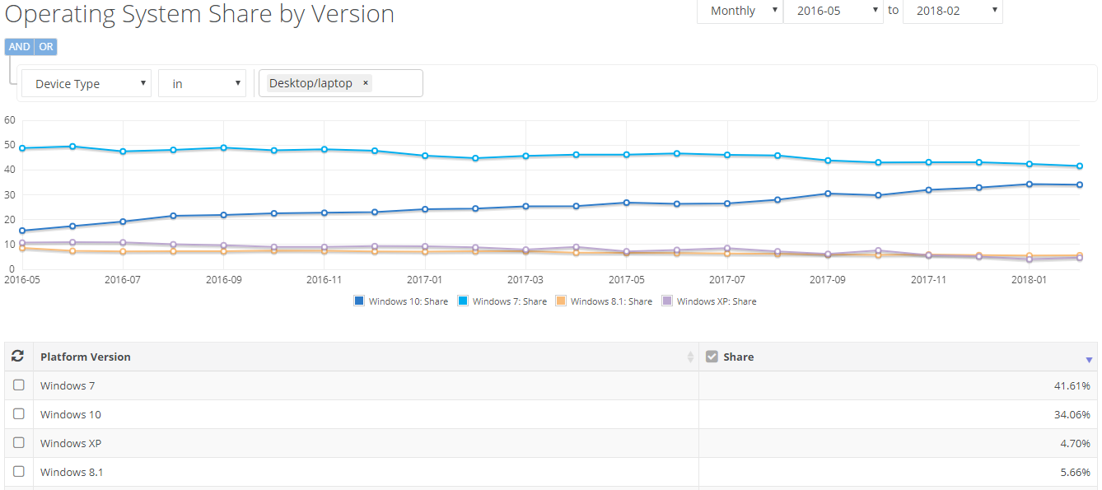Open the Monthly interval dropdown
The image size is (1102, 490).
click(740, 11)
